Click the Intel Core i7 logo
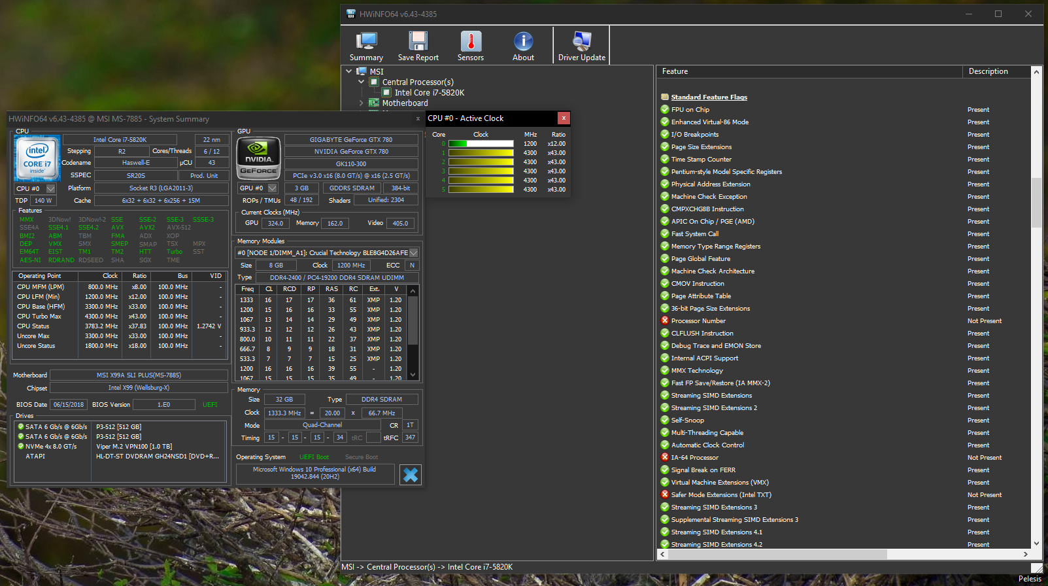The height and width of the screenshot is (586, 1048). click(x=37, y=158)
